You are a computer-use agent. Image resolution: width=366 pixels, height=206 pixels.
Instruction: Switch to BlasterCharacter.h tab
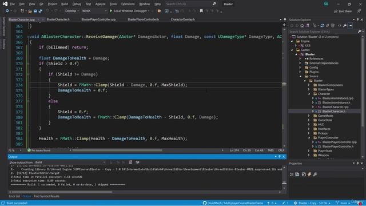[x=58, y=19]
